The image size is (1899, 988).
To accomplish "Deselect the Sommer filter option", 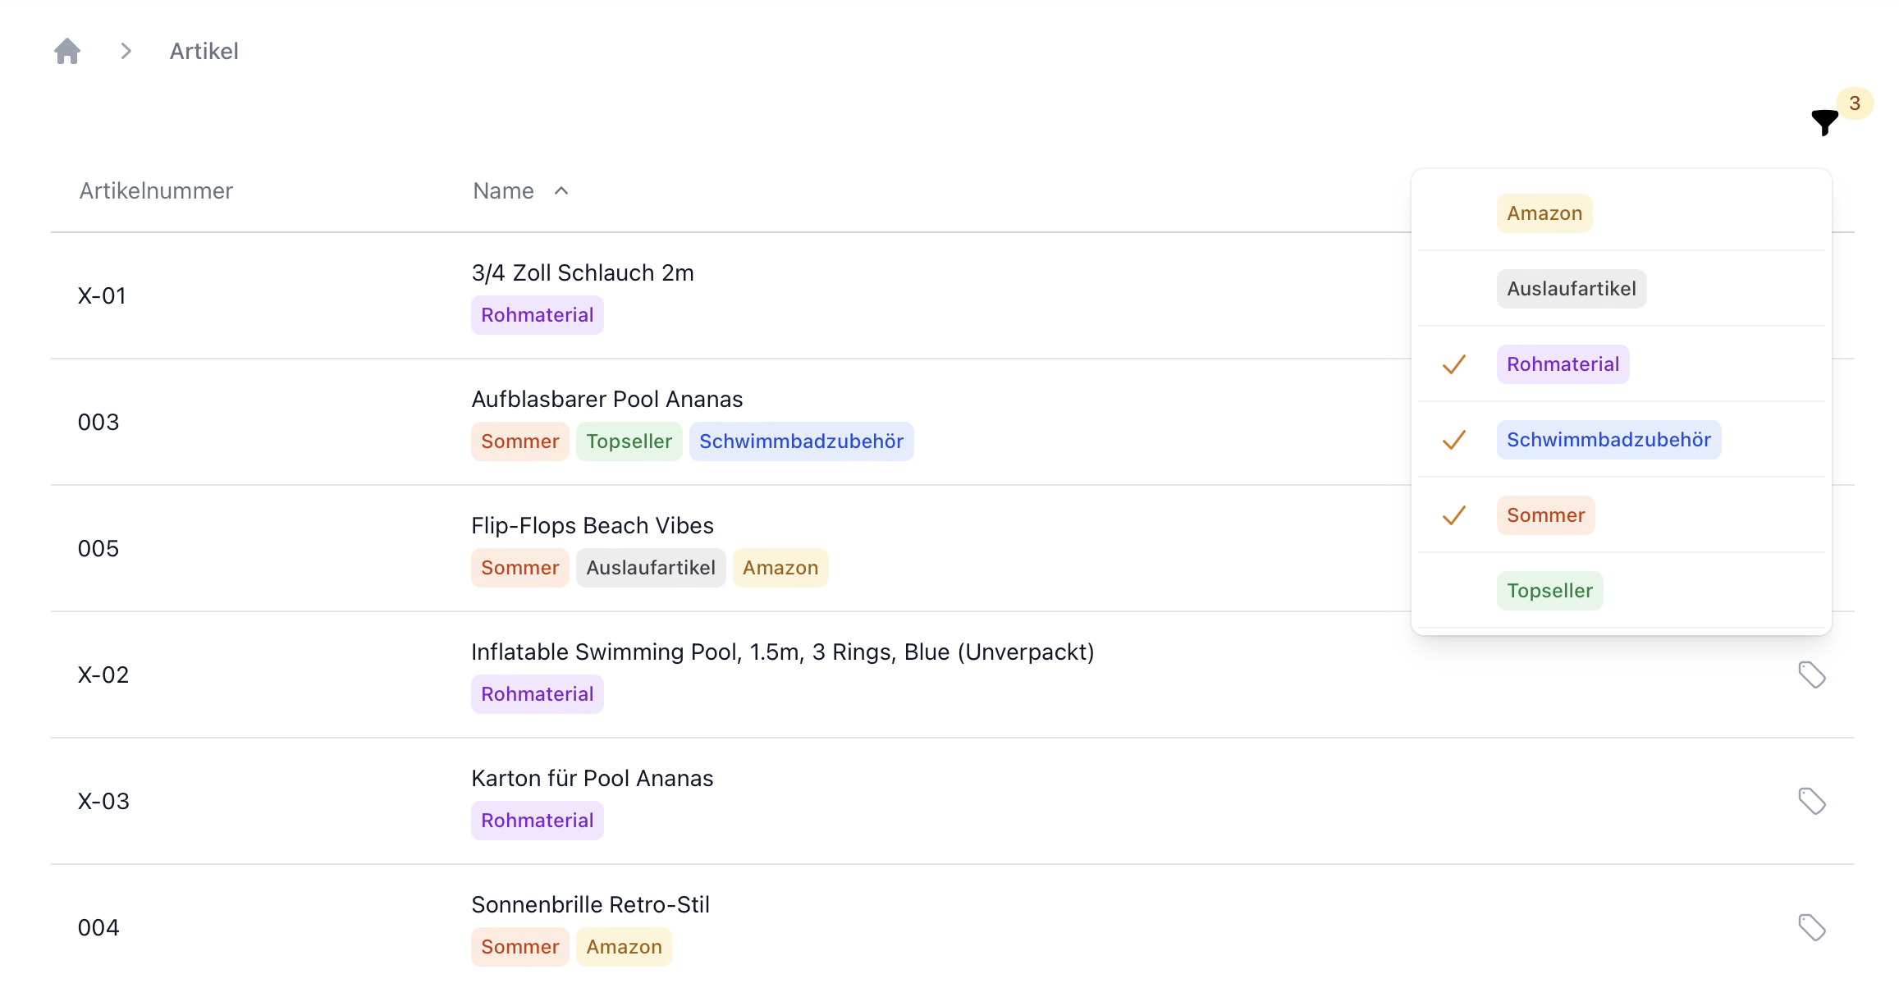I will (x=1545, y=515).
